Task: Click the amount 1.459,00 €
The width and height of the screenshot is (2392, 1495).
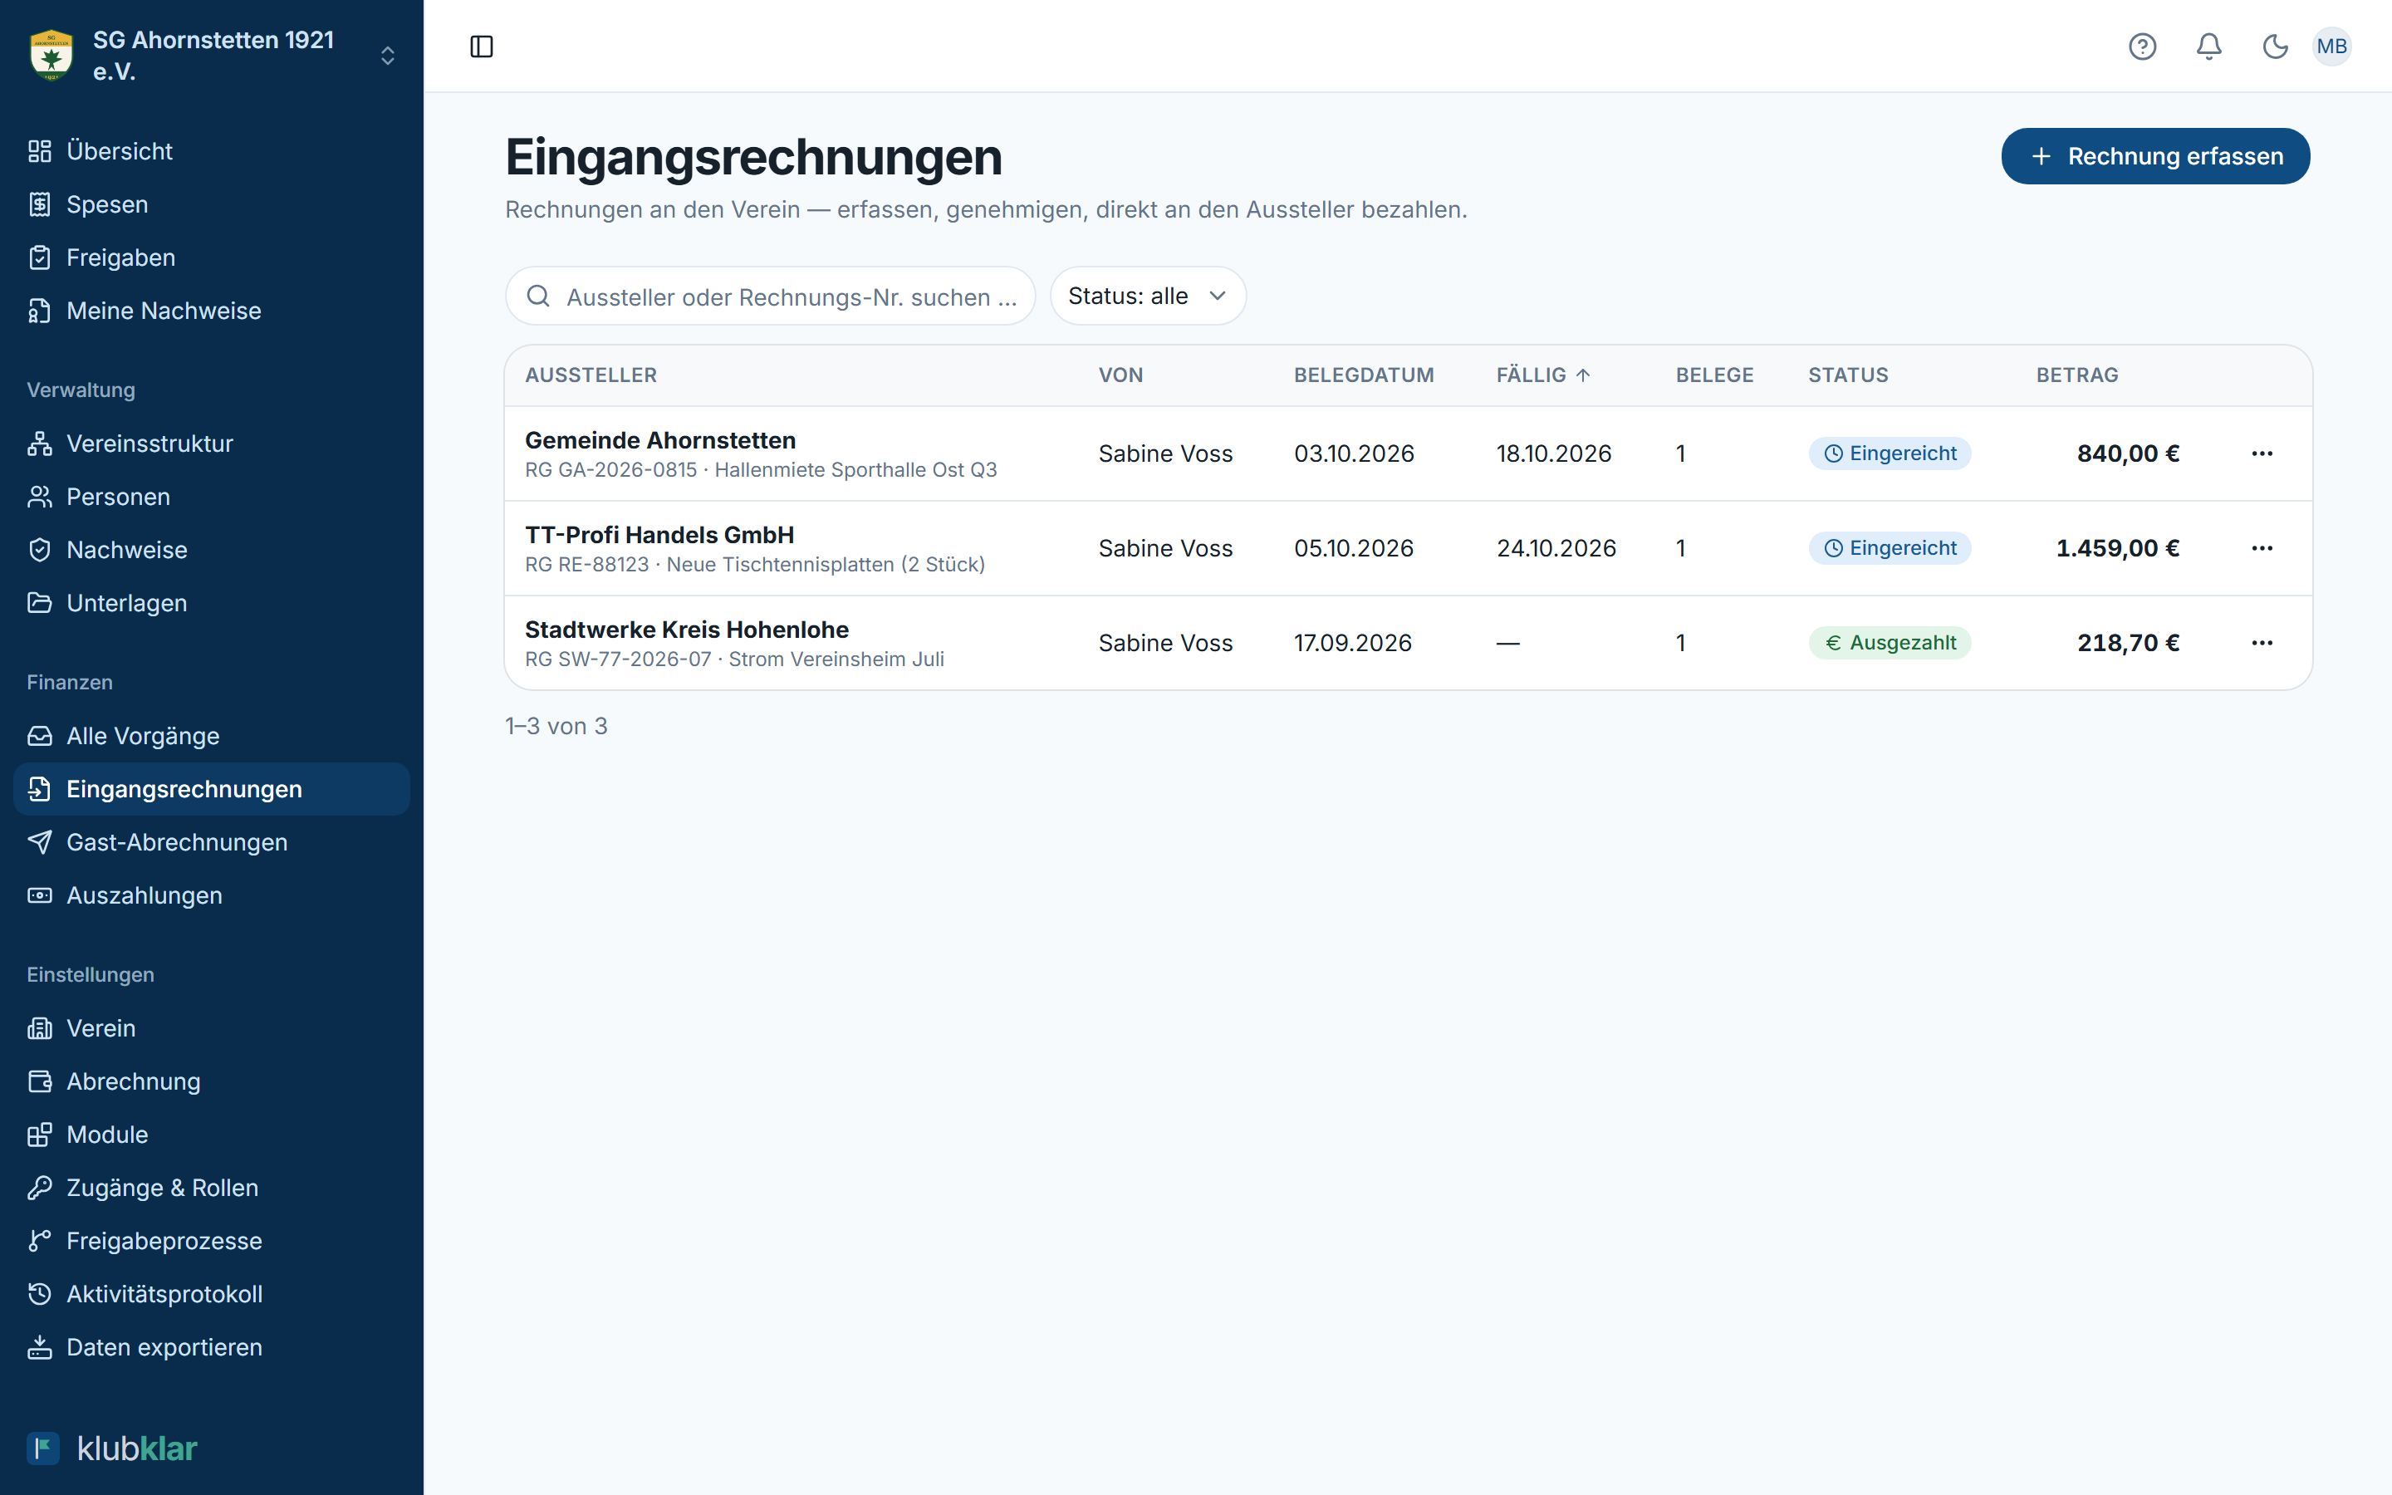Action: tap(2117, 549)
